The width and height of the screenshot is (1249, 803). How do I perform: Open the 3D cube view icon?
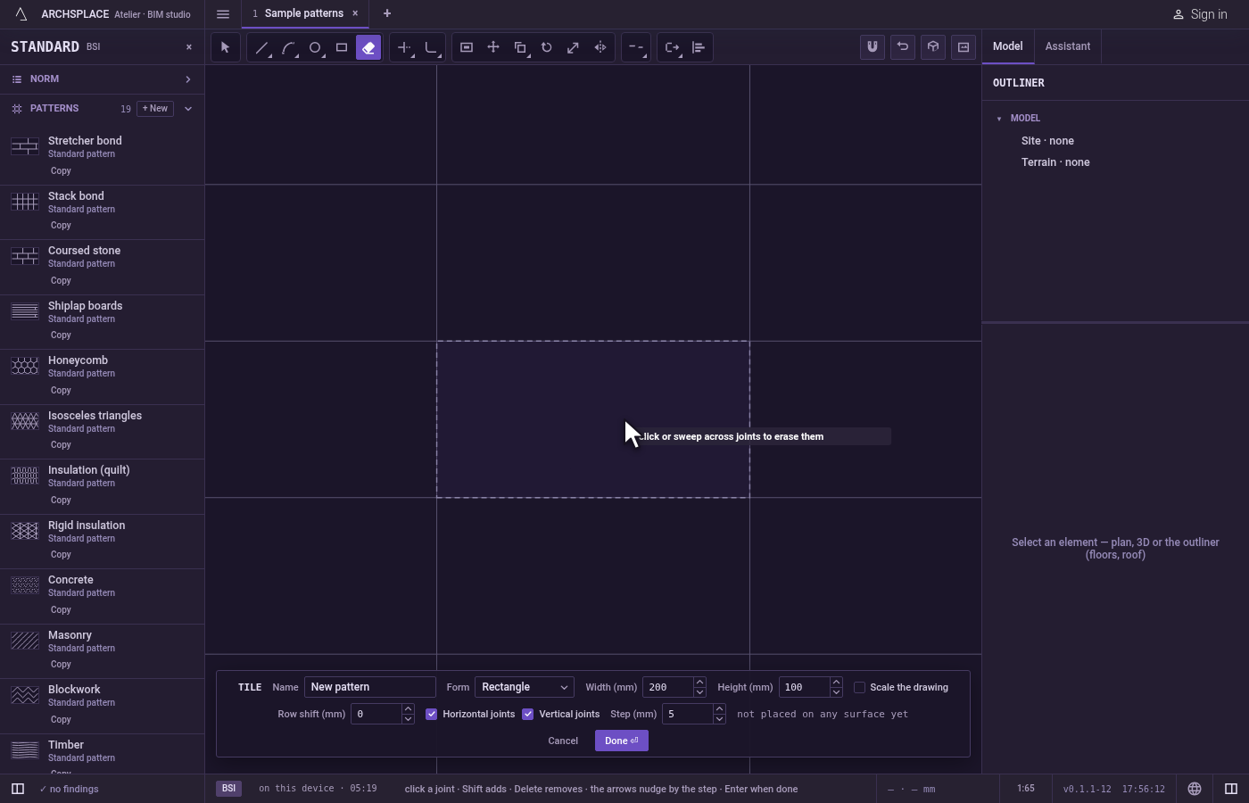(x=933, y=47)
